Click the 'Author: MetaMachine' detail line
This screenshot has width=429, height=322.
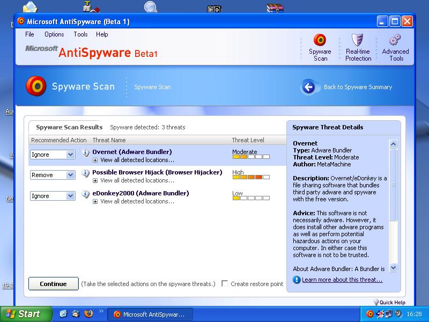322,164
